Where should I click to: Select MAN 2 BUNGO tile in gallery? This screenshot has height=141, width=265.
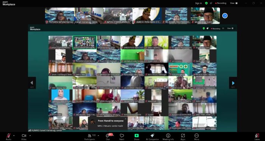pyautogui.click(x=204, y=96)
